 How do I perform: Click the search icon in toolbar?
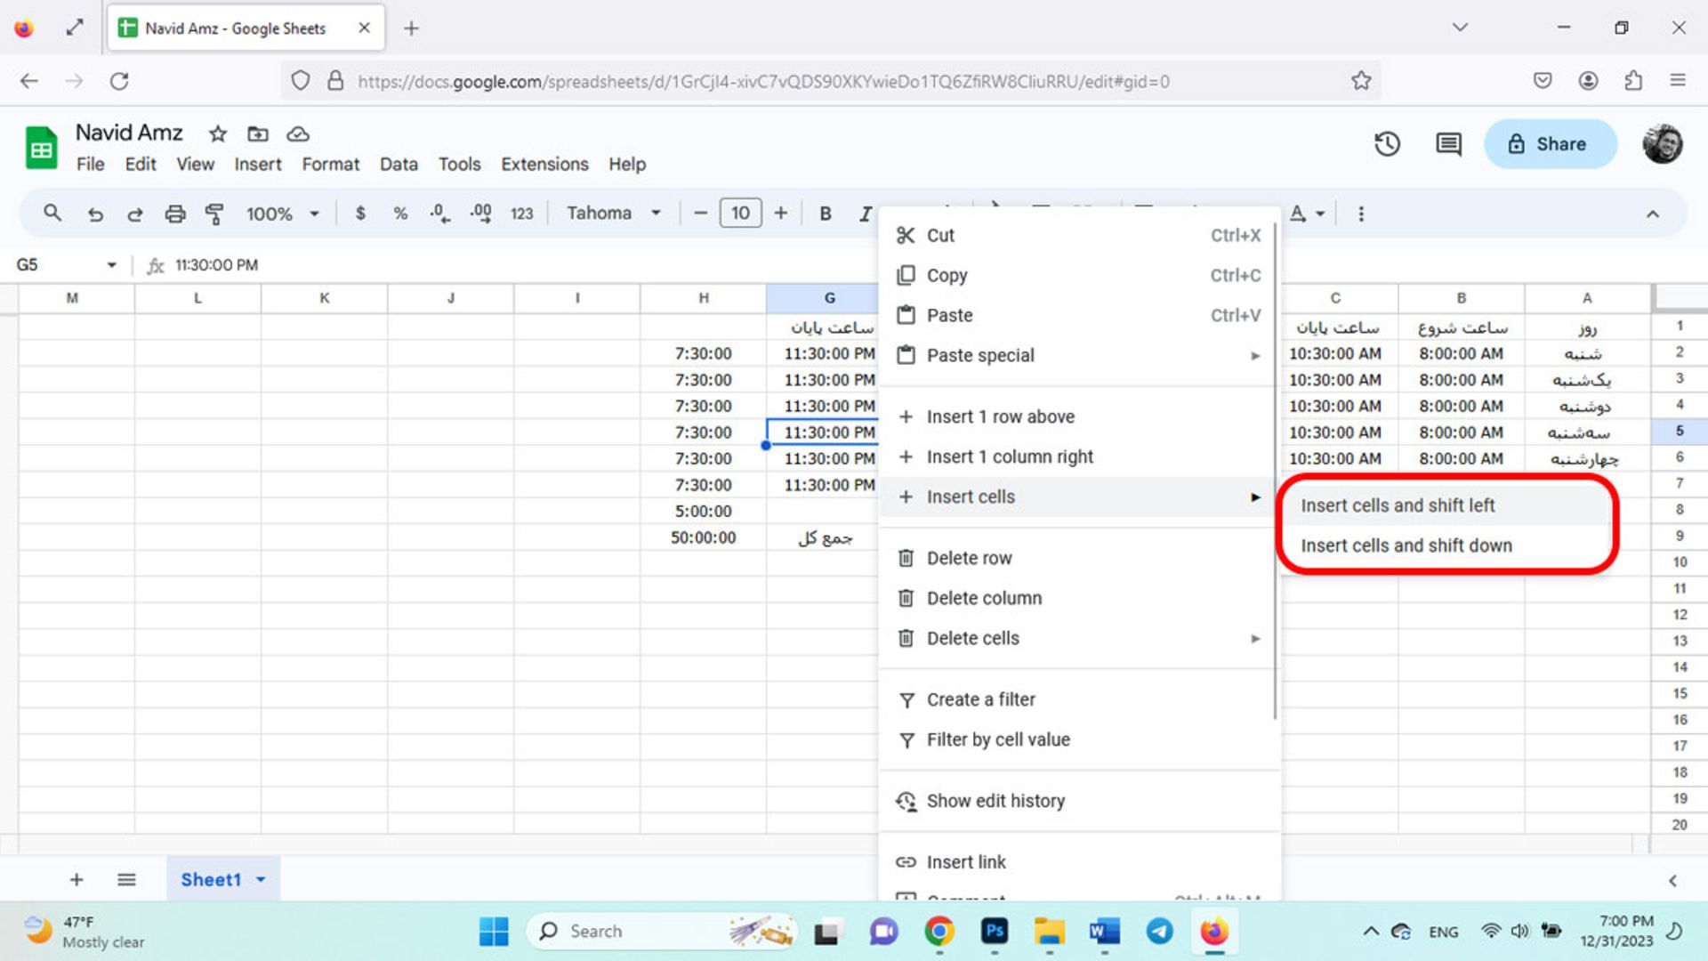52,214
